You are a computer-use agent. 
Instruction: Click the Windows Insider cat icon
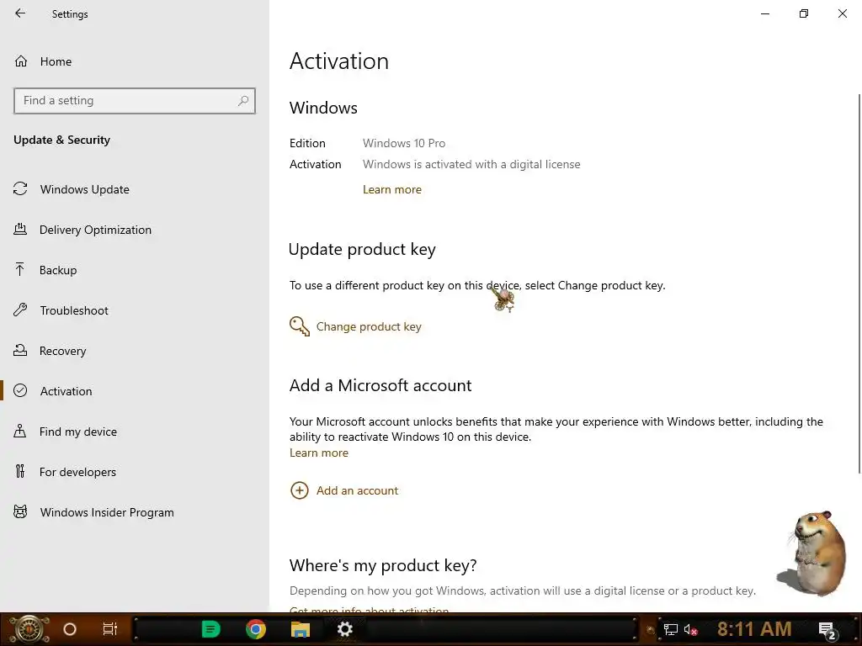tap(20, 512)
